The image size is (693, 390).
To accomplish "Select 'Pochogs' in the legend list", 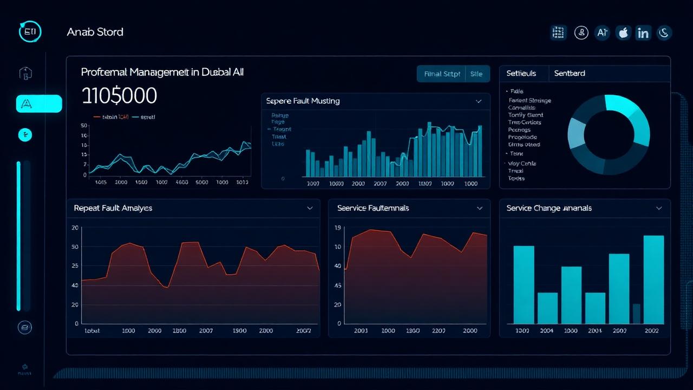I will tap(520, 130).
